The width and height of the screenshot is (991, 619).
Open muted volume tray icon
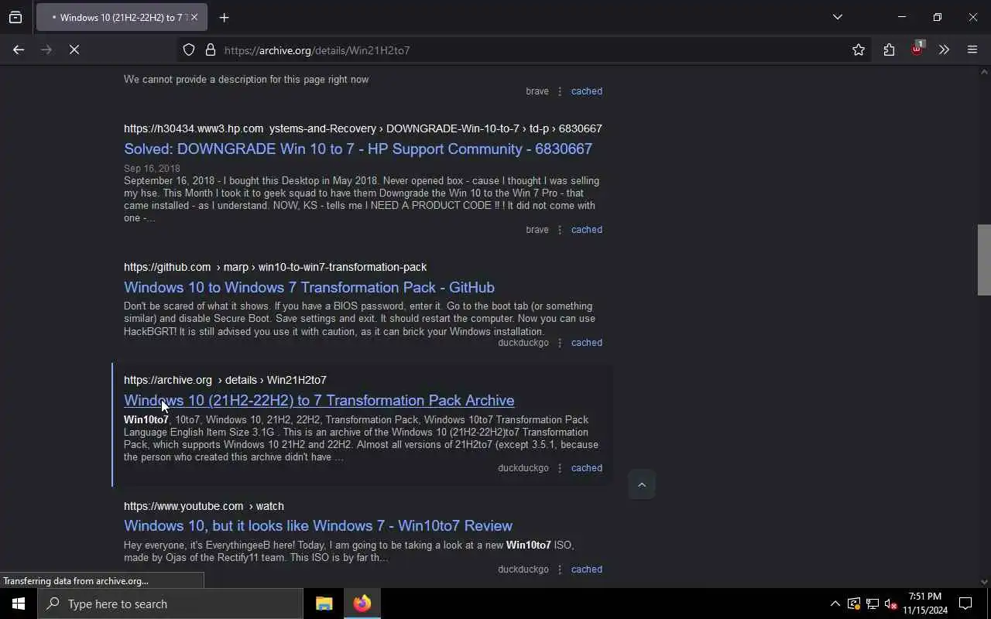(x=891, y=604)
